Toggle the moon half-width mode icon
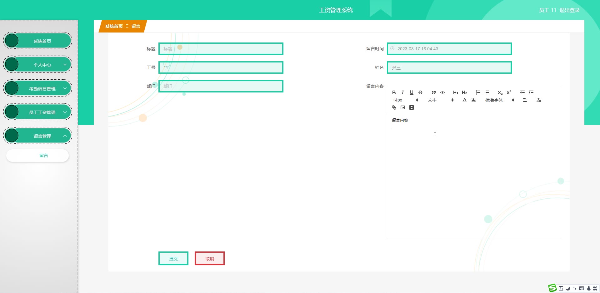600x293 pixels. (x=568, y=288)
